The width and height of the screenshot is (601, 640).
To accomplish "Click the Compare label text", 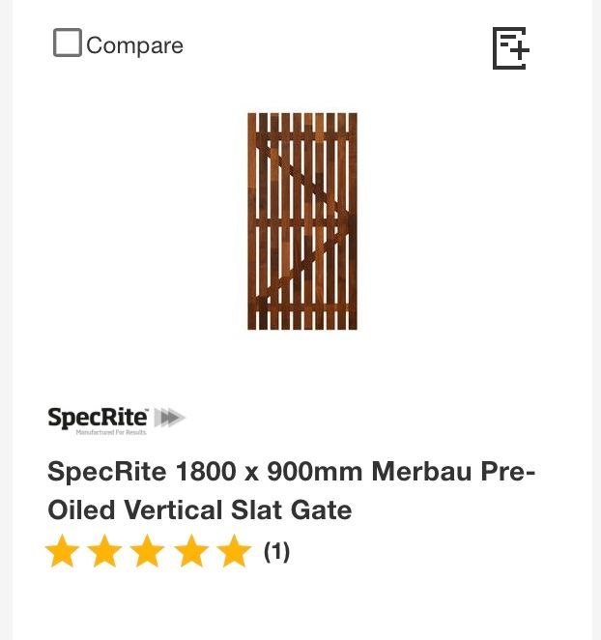I will click(x=134, y=45).
